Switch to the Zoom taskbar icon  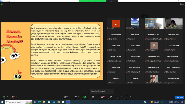pyautogui.click(x=68, y=102)
